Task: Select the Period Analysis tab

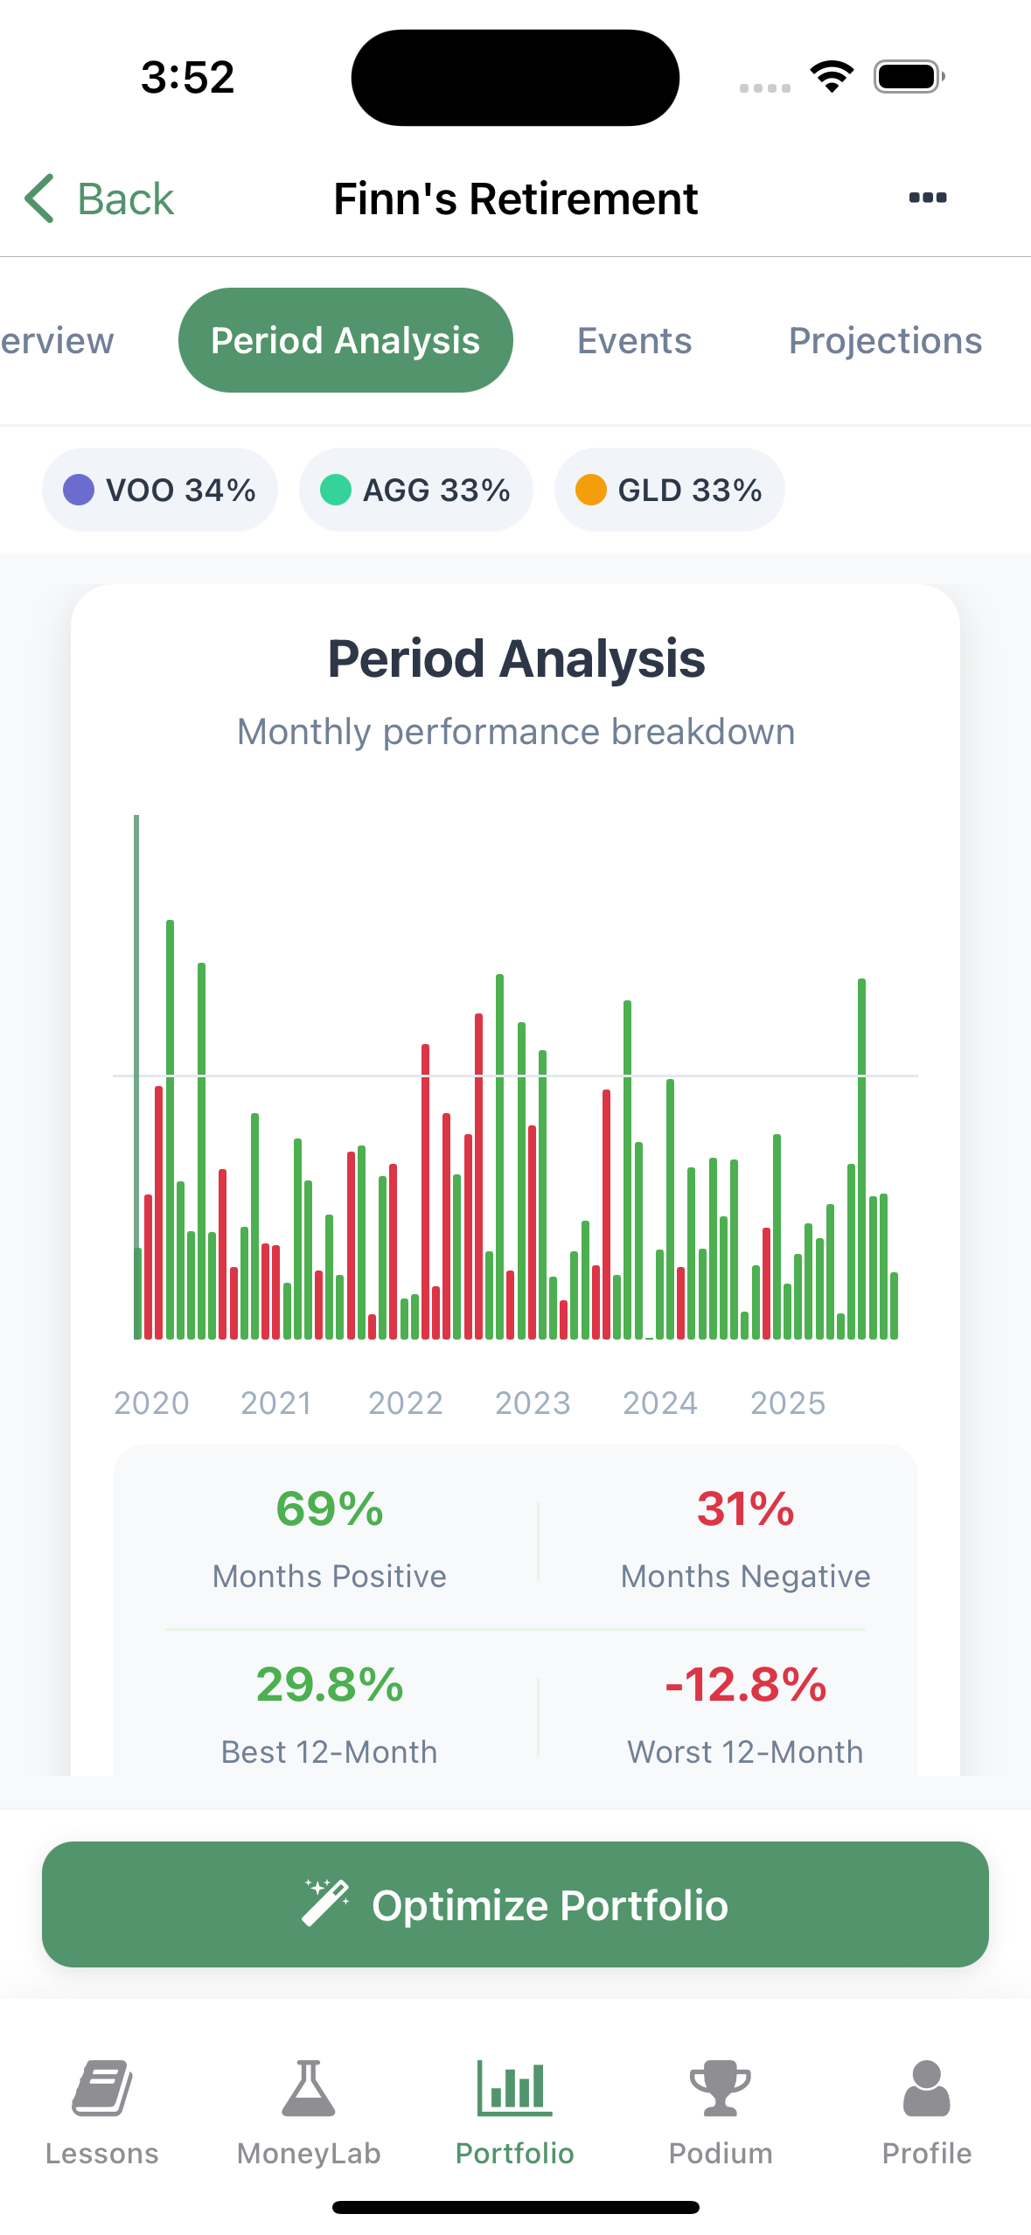Action: pyautogui.click(x=345, y=340)
